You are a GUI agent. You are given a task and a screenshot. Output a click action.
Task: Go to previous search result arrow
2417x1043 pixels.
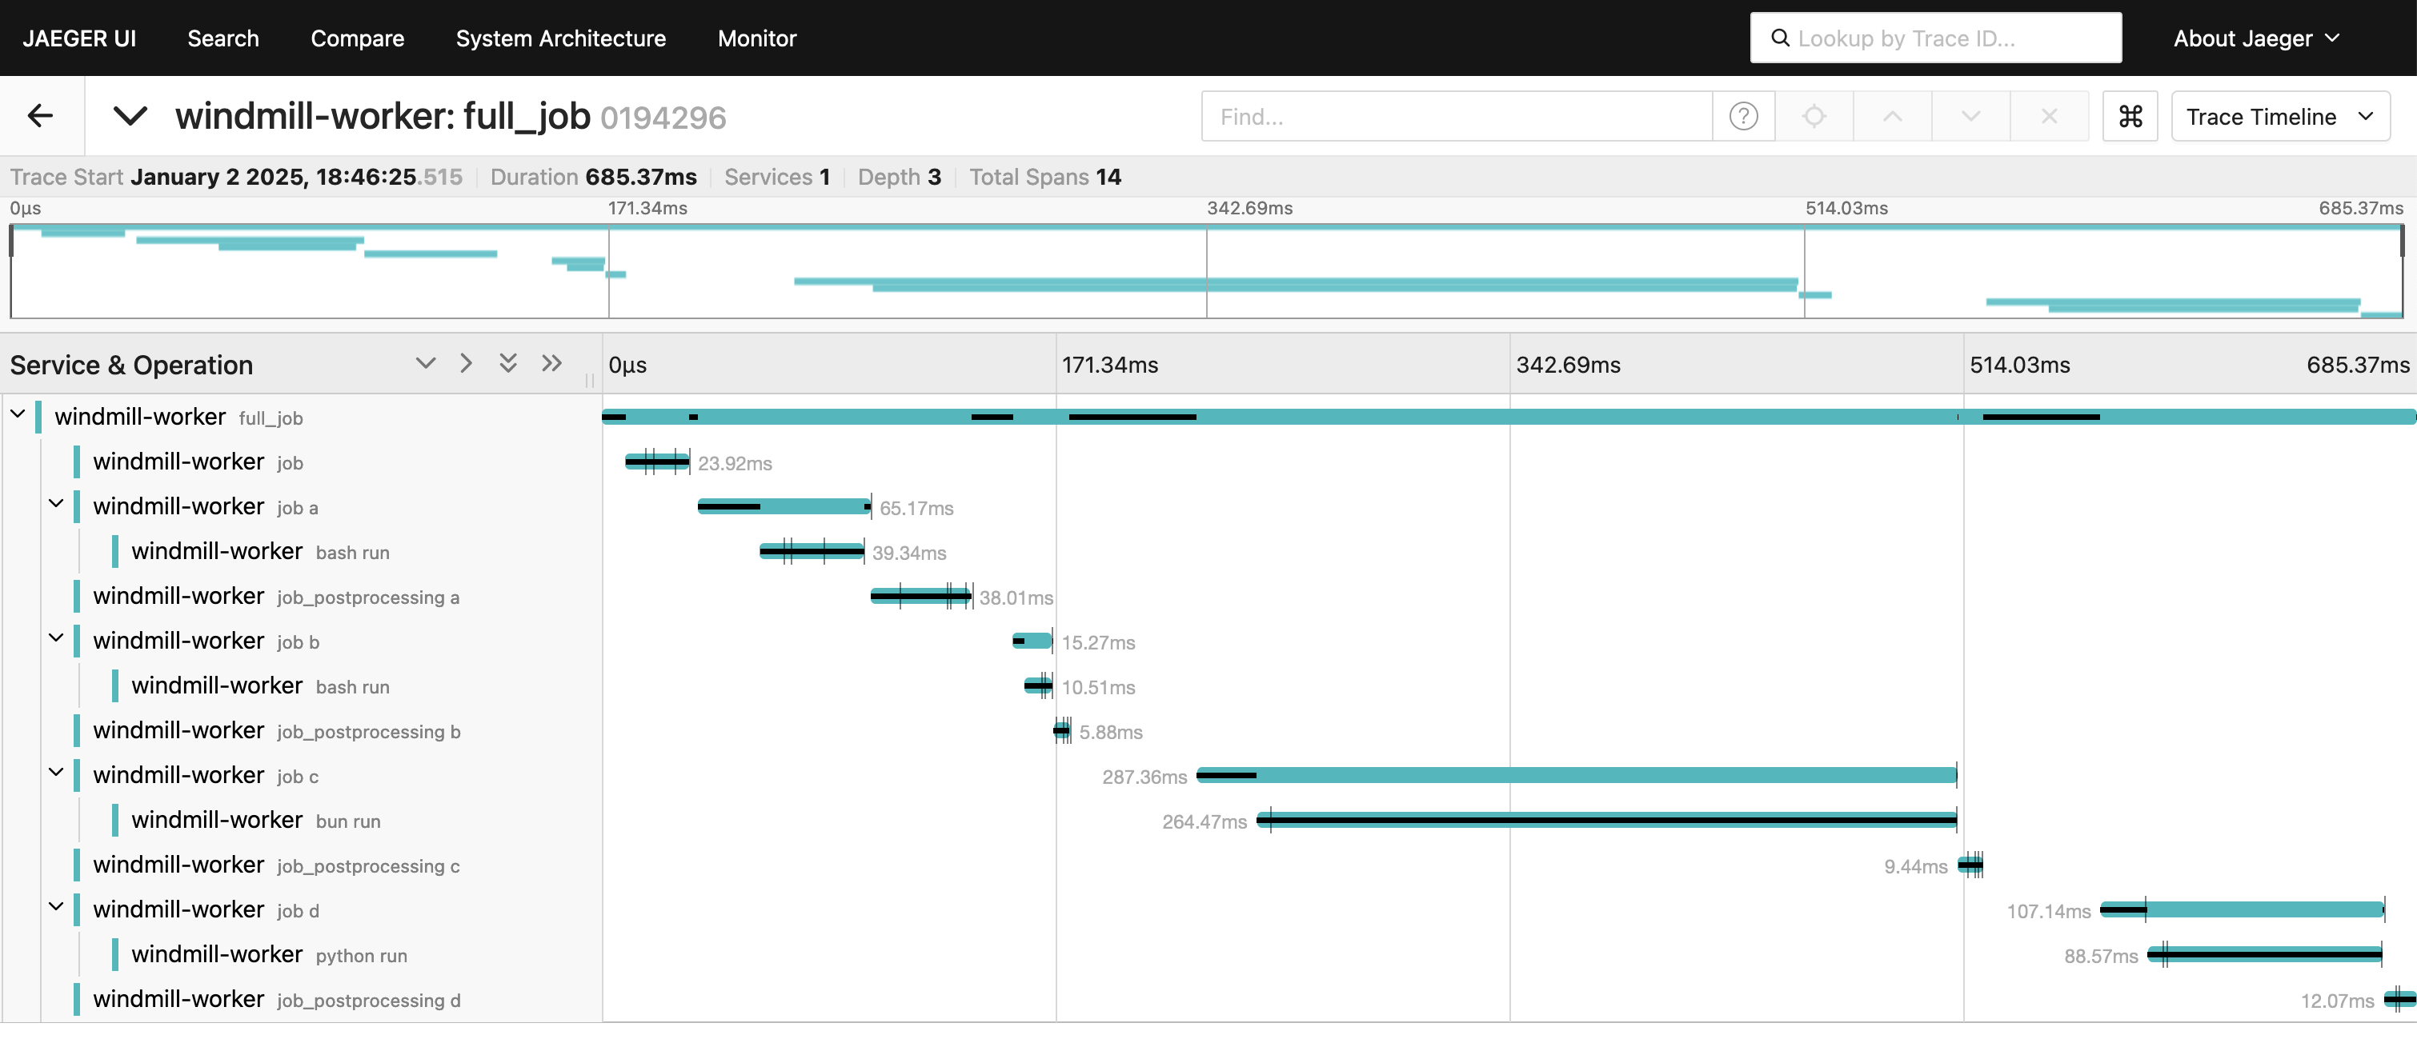click(1891, 116)
